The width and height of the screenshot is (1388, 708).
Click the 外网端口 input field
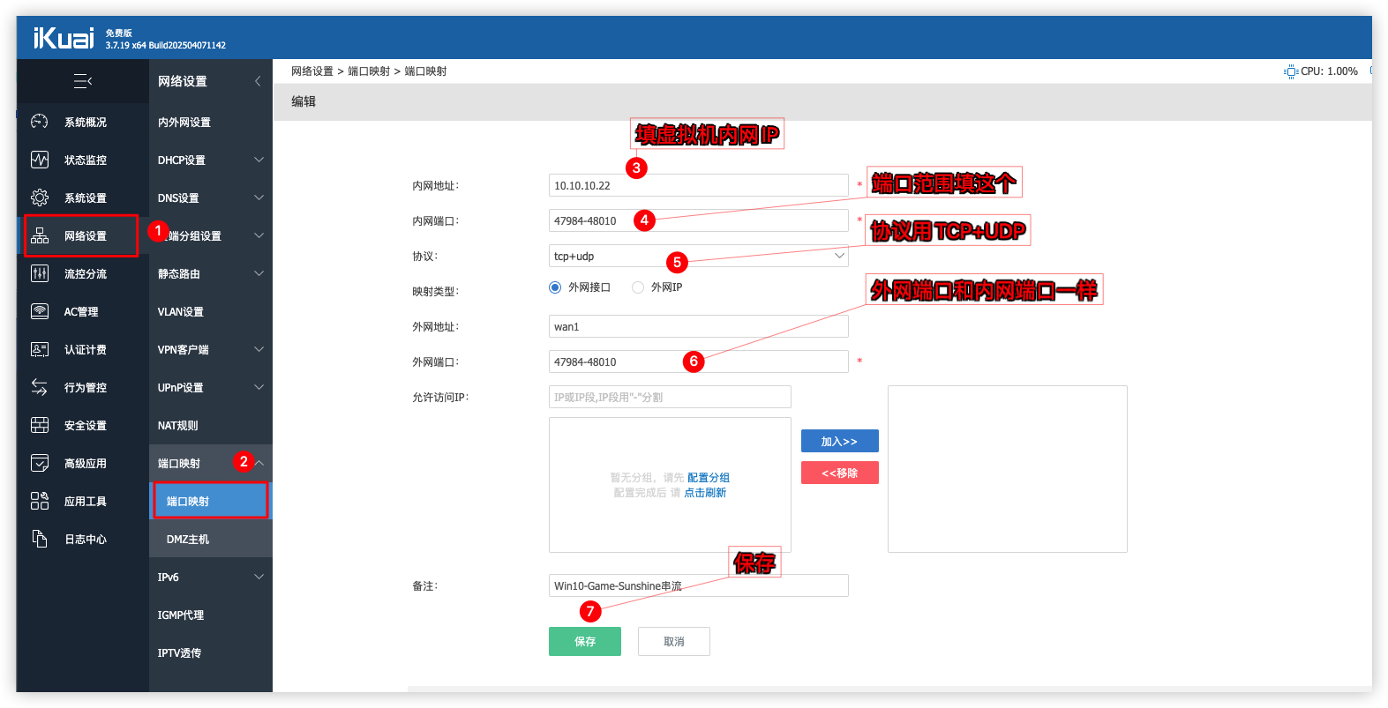[699, 361]
